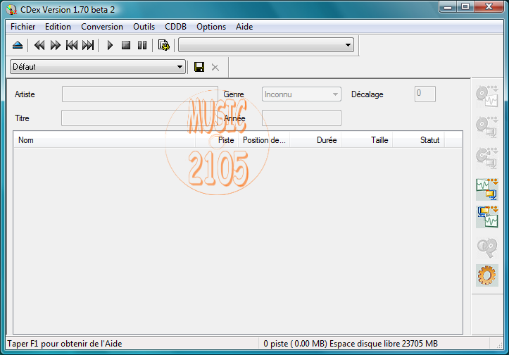Eject the CD with the eject icon

[x=18, y=45]
